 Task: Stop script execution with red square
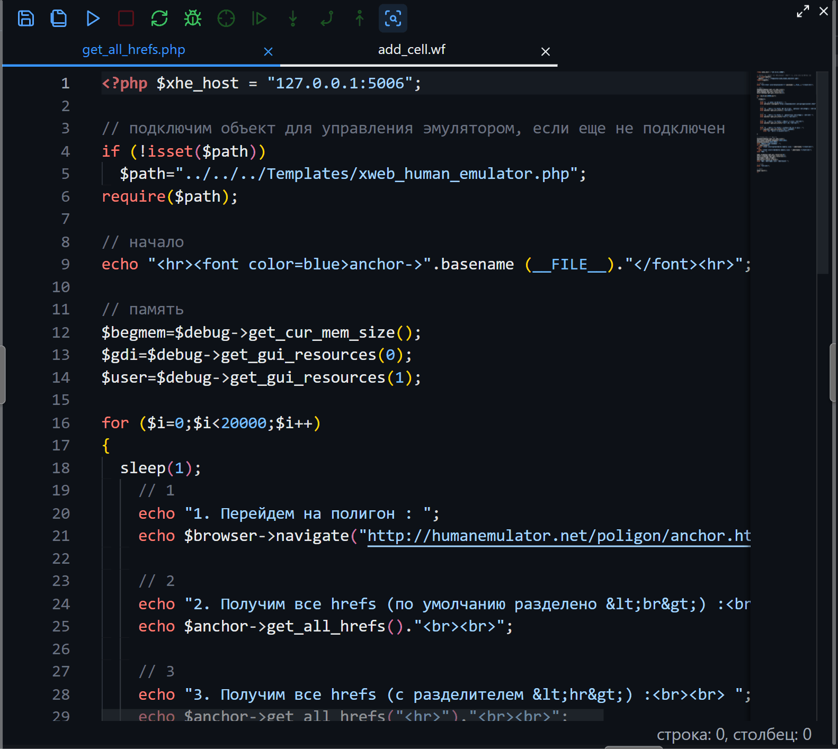pos(126,19)
